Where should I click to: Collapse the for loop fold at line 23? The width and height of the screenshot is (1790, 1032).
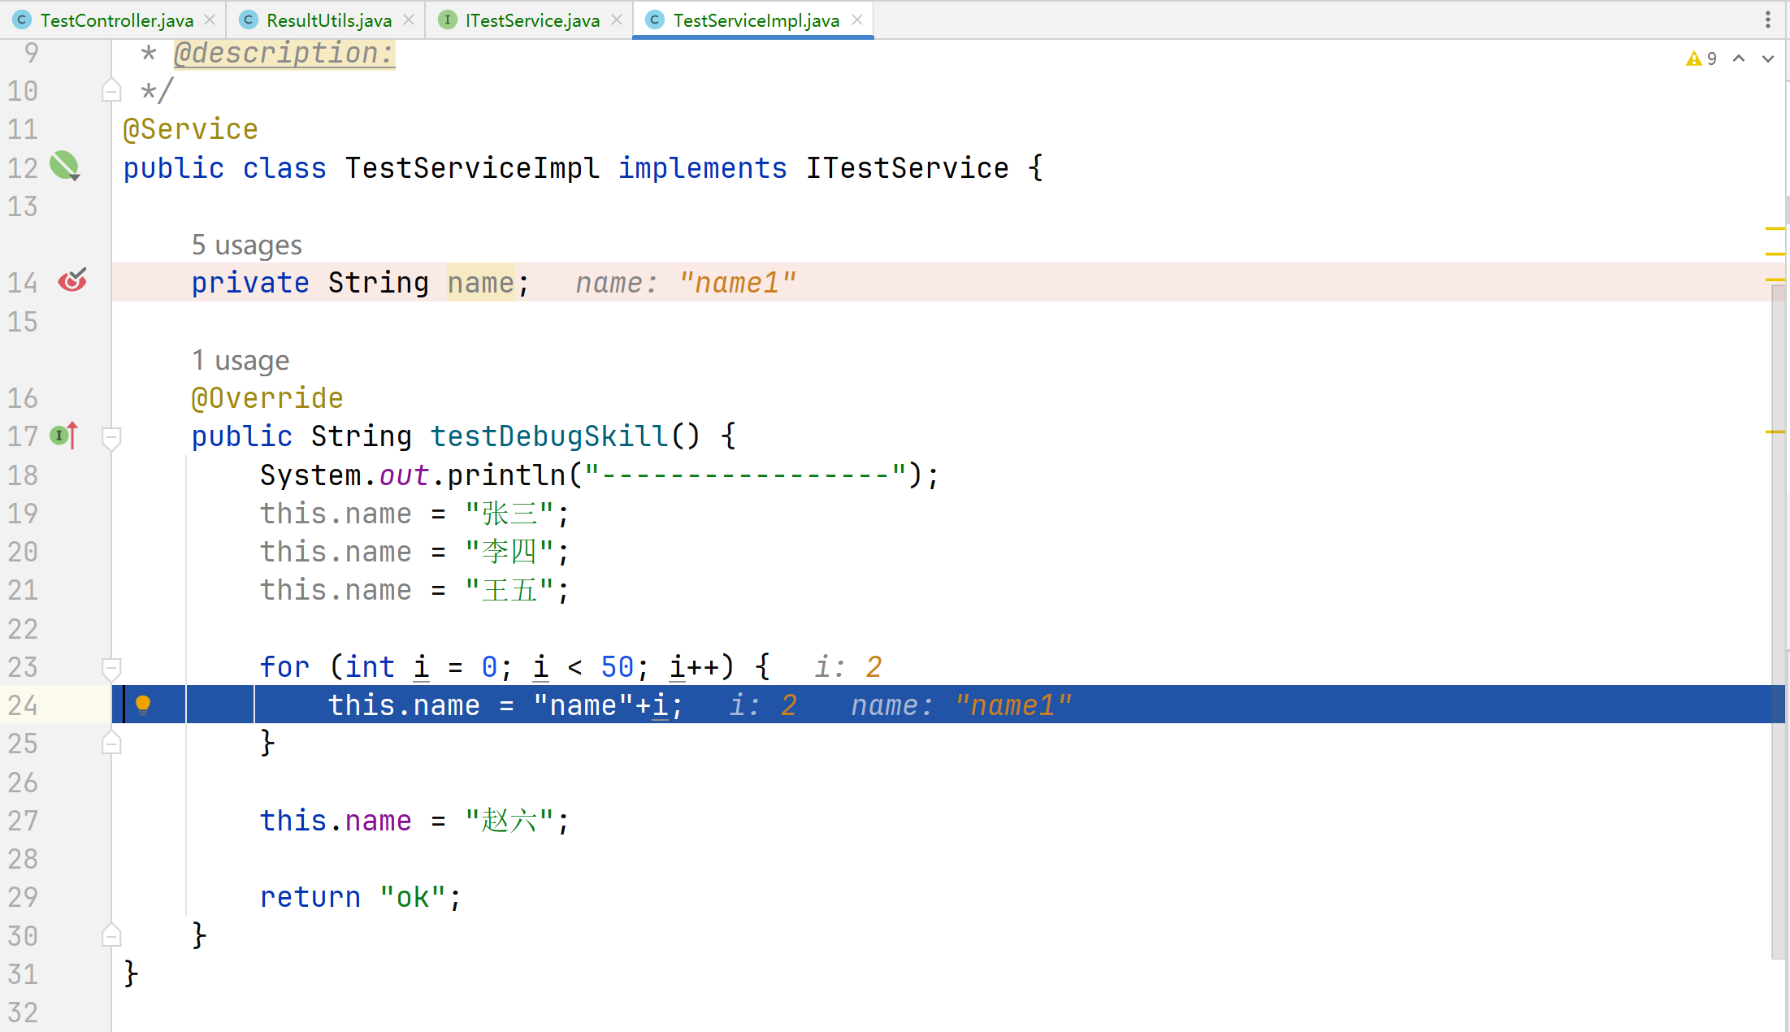(x=111, y=669)
